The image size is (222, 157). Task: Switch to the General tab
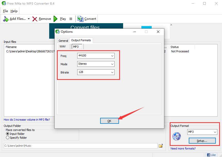click(x=63, y=41)
